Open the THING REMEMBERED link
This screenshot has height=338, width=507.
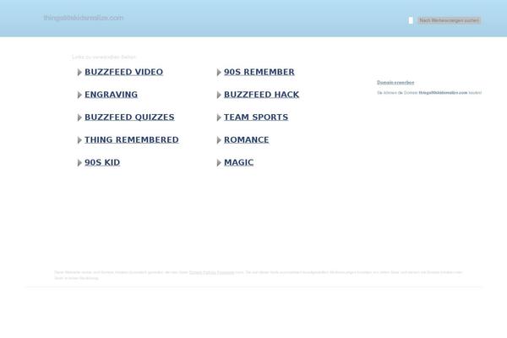point(132,140)
